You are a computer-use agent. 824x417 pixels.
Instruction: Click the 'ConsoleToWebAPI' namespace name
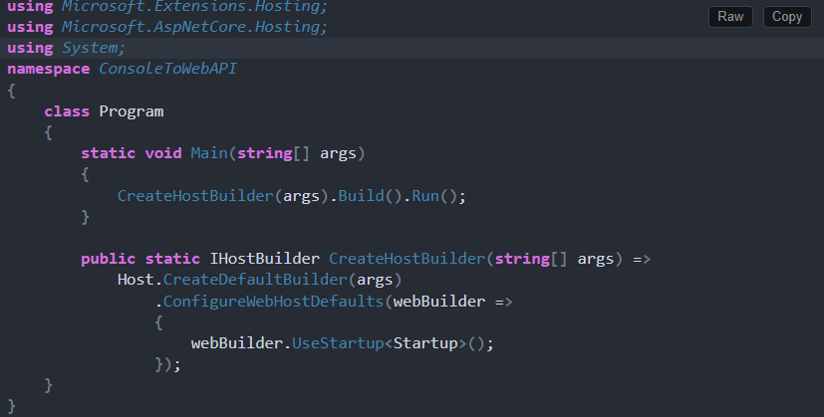(167, 69)
